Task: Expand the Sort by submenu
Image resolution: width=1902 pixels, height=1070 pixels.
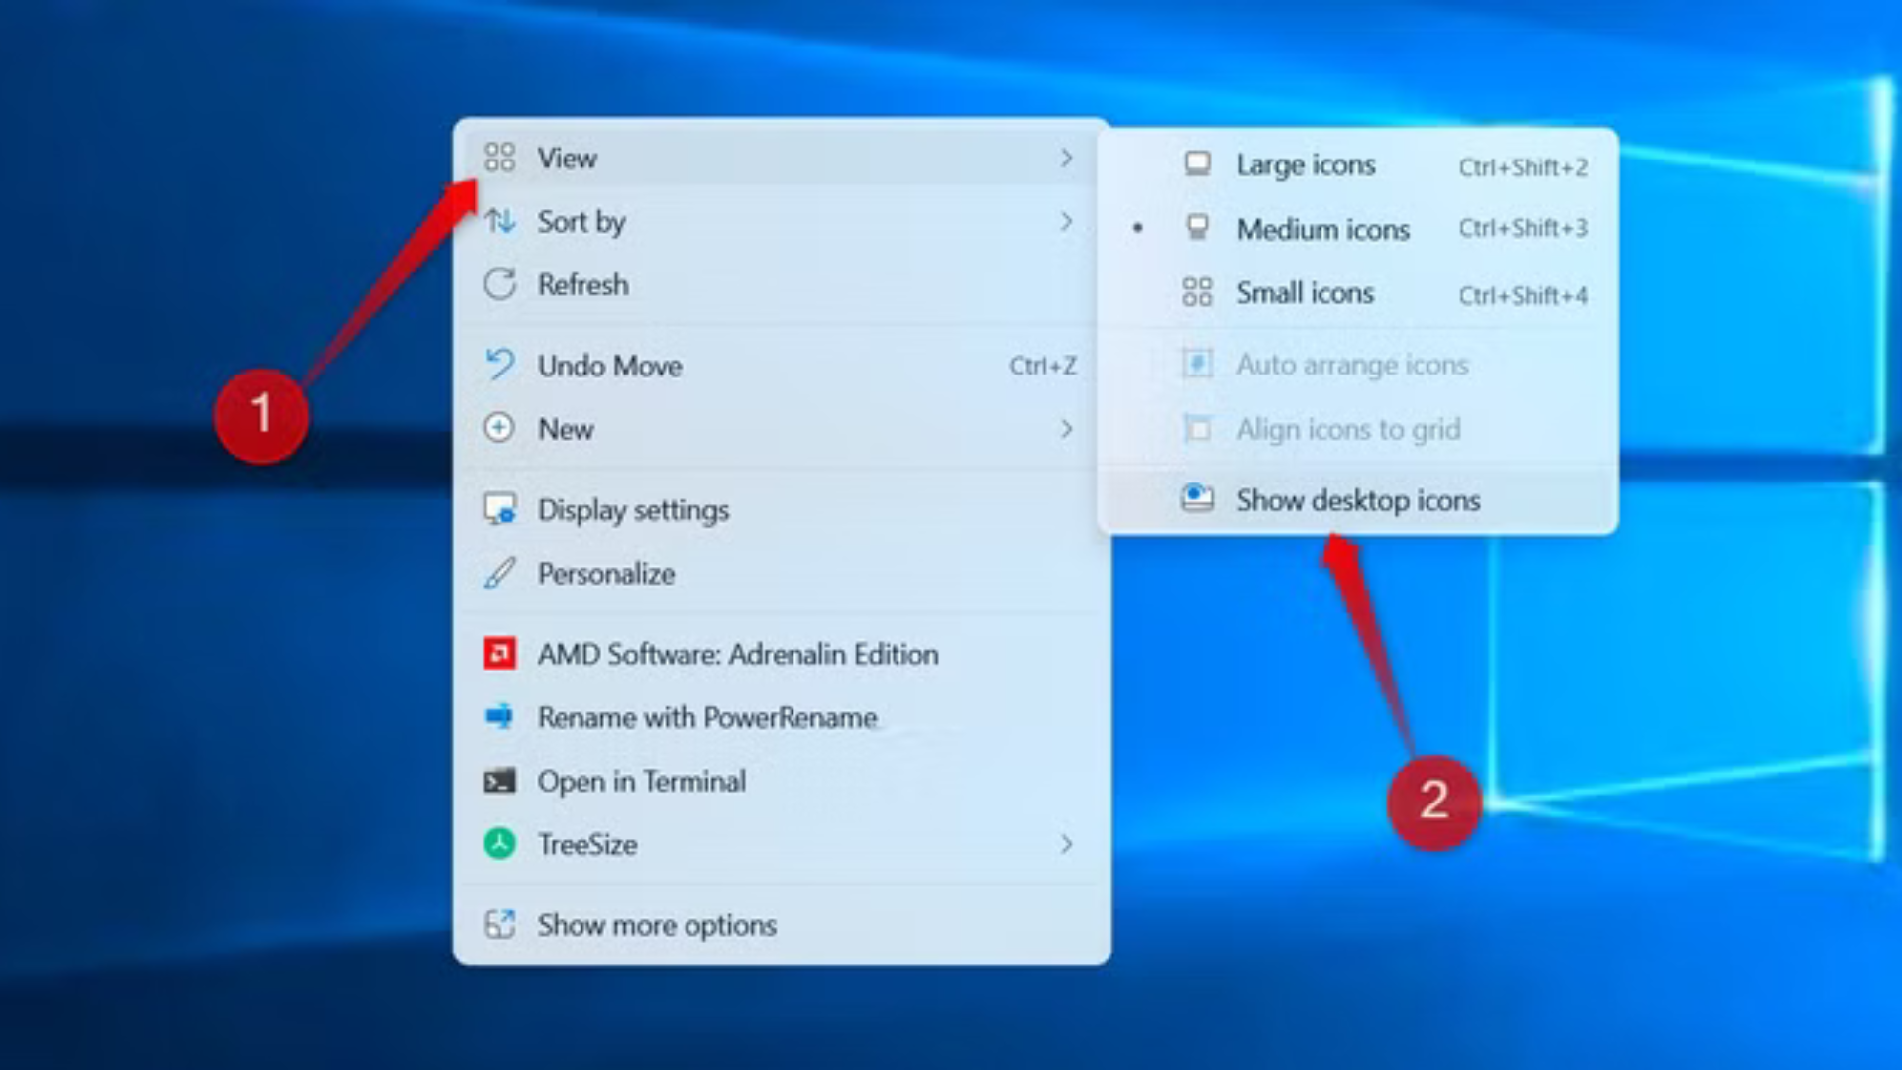Action: tap(1067, 222)
